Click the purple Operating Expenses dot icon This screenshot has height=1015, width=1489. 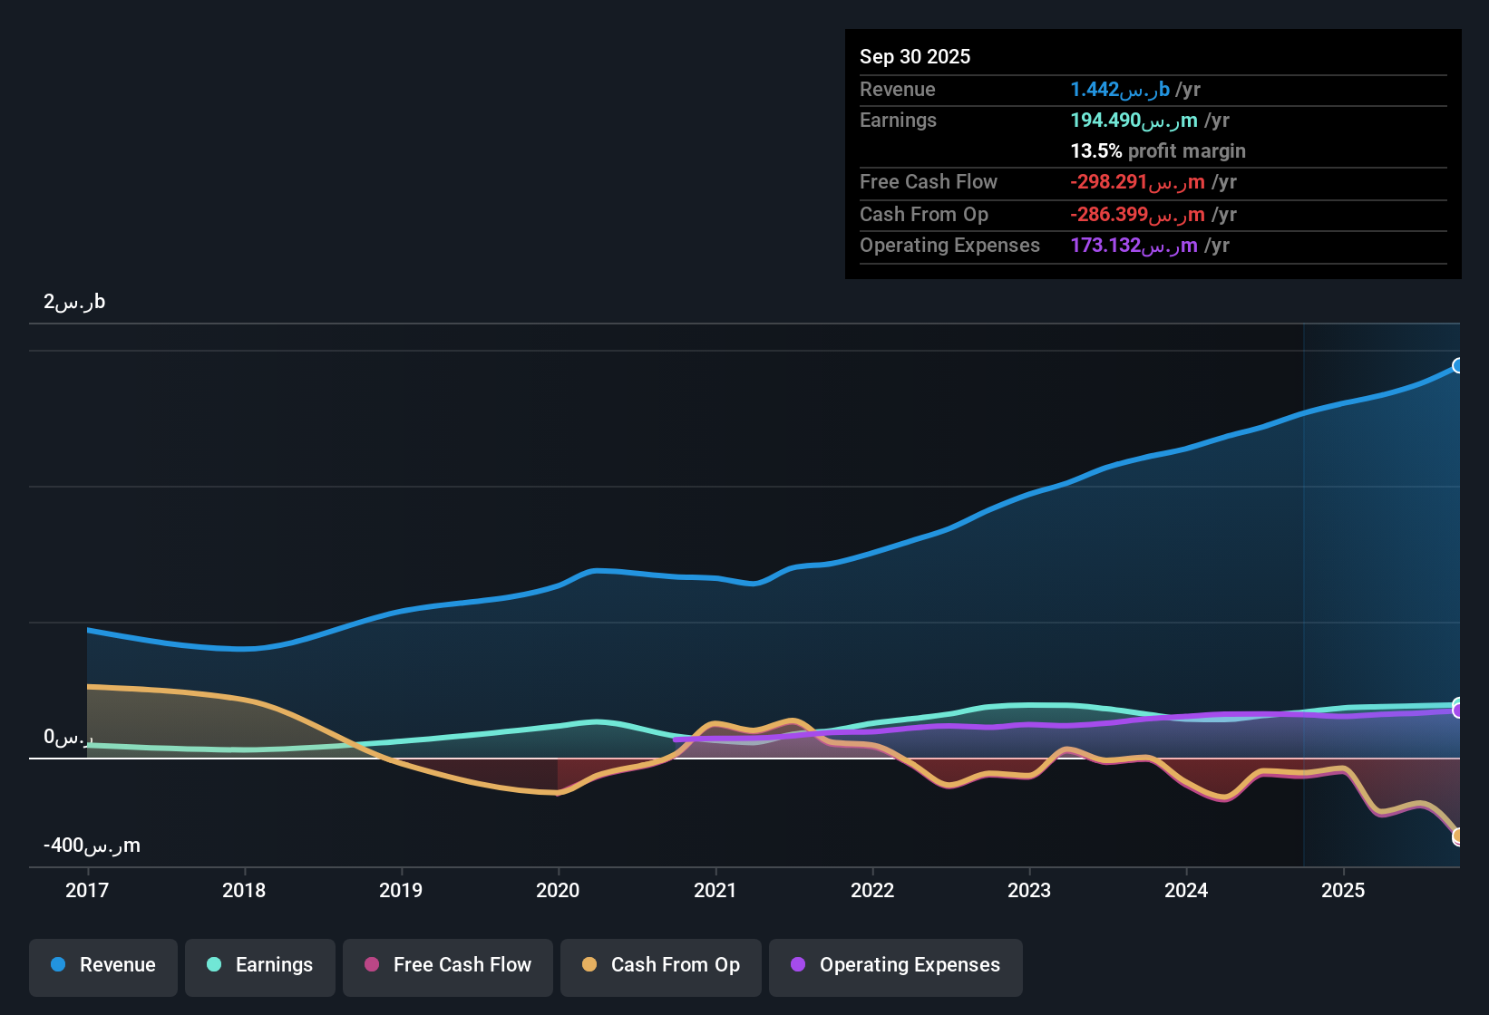coord(798,965)
